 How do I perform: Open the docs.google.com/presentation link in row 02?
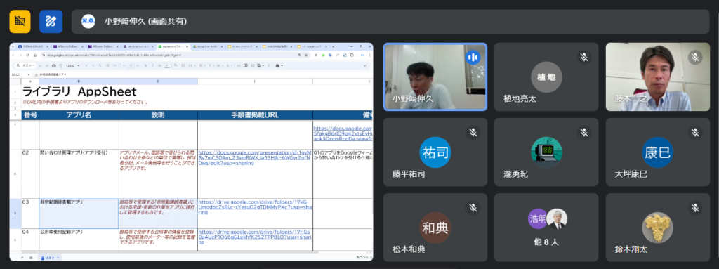click(x=254, y=157)
